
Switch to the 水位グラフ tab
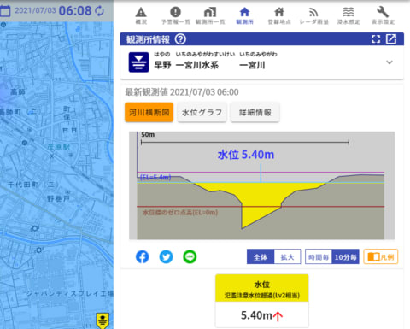(202, 113)
